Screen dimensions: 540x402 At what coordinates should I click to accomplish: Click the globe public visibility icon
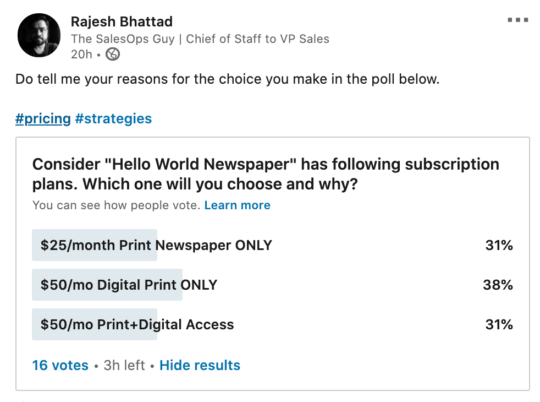pos(113,54)
